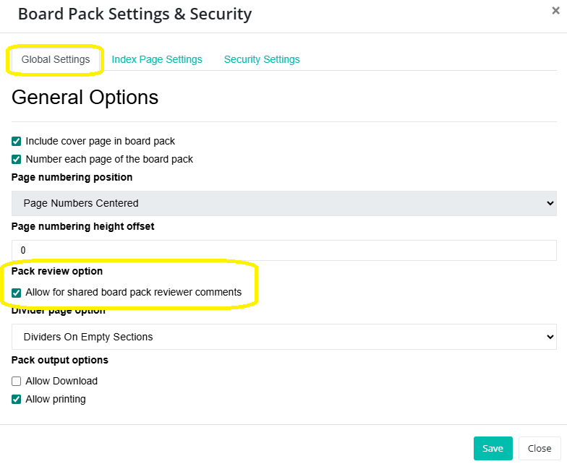Click arrow of Dividers On Empty Sections dropdown

point(550,337)
